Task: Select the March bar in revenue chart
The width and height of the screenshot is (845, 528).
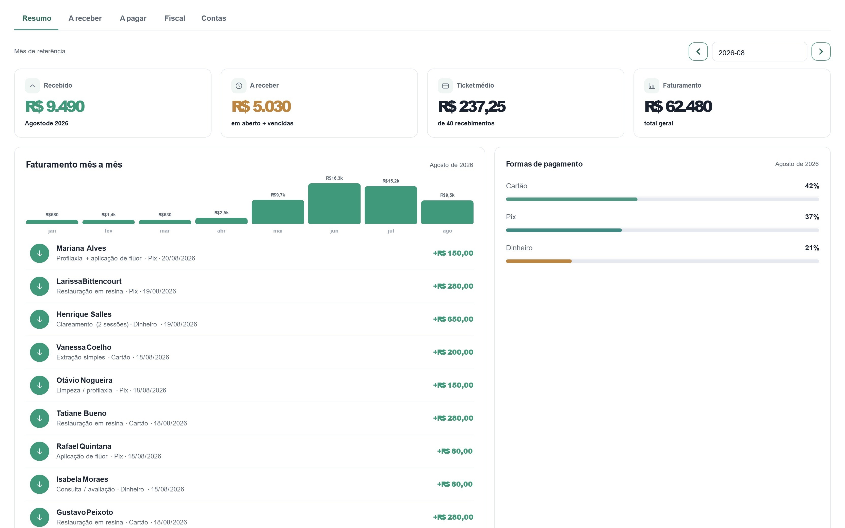Action: [165, 222]
